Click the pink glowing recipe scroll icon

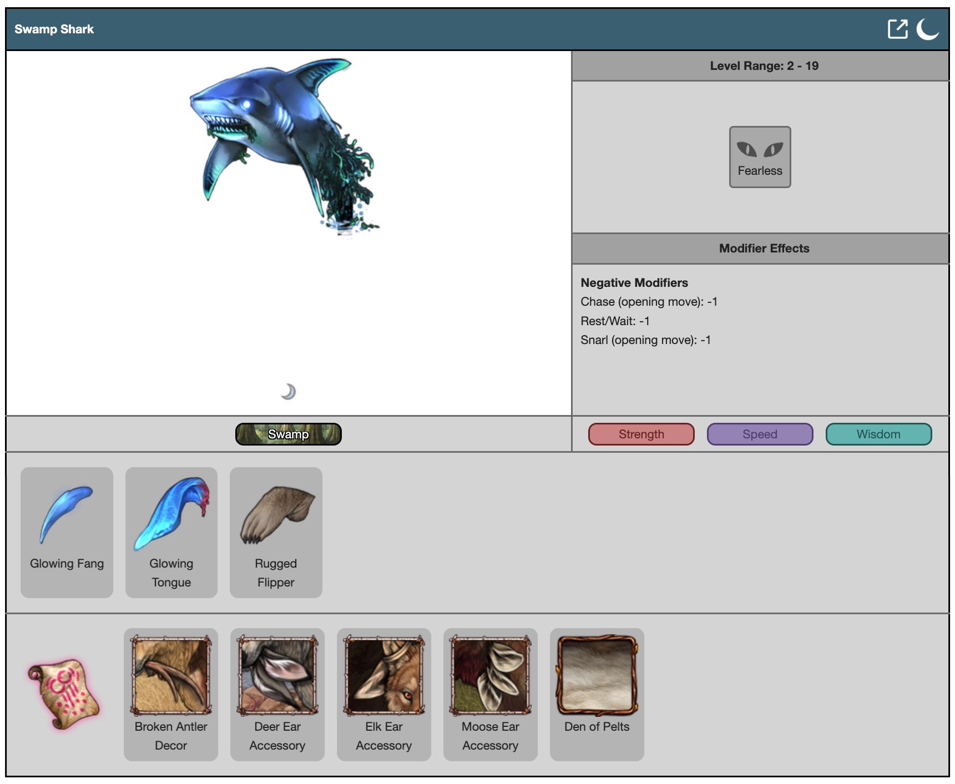coord(64,694)
